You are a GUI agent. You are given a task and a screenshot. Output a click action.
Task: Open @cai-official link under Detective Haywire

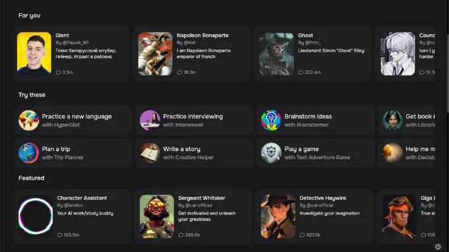coord(320,205)
